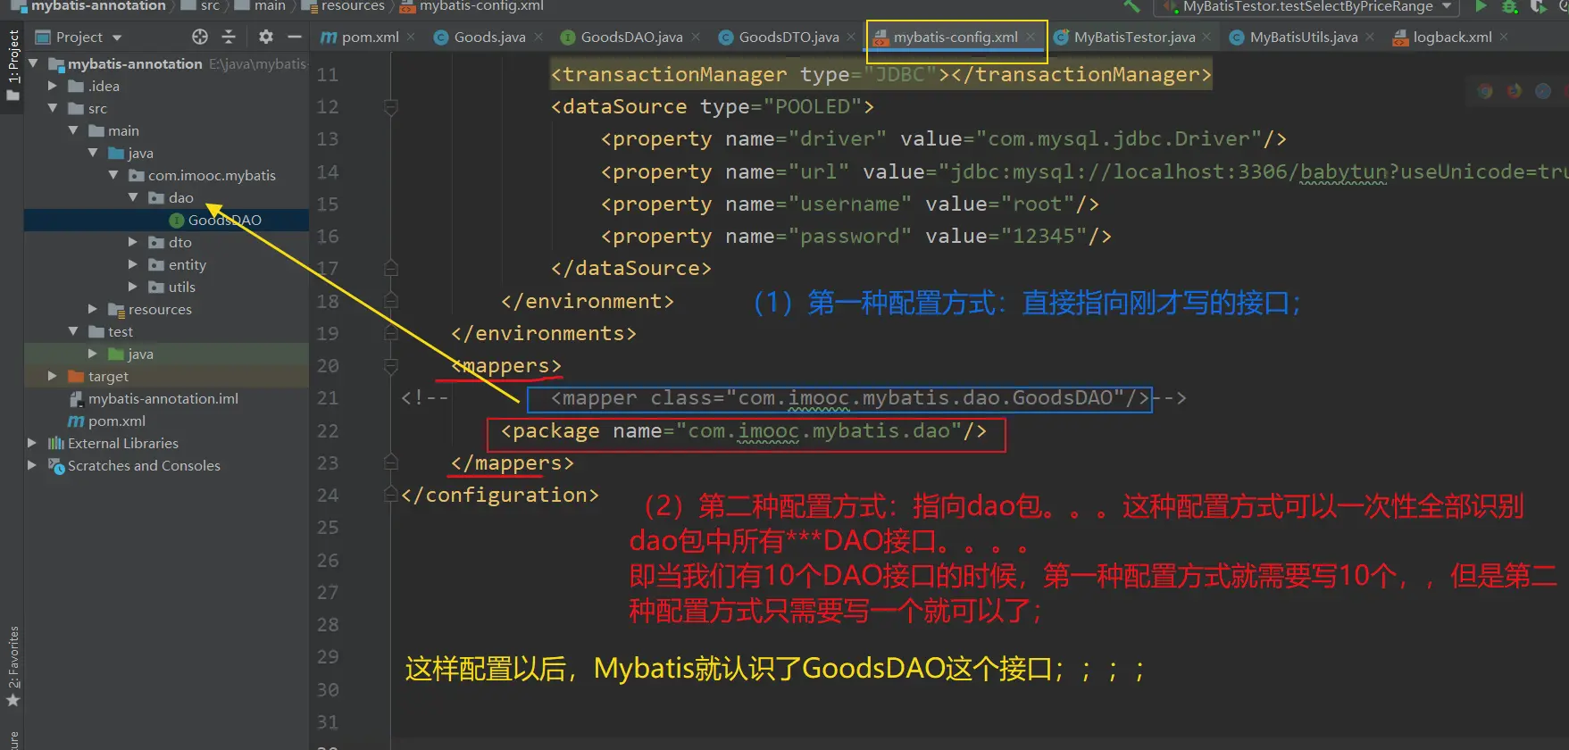The height and width of the screenshot is (750, 1569).
Task: Collapse the main folder arrow
Action: tap(73, 130)
